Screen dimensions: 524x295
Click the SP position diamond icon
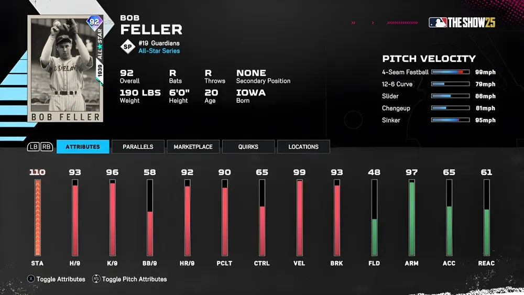tap(128, 47)
